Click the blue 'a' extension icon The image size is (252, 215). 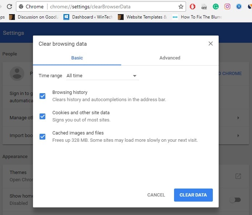[239, 7]
